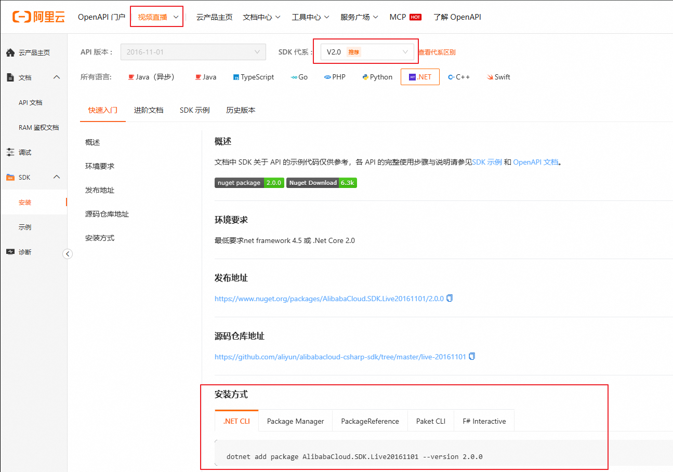This screenshot has width=673, height=472.
Task: Open the SDK 示例 link in overview text
Action: 487,162
